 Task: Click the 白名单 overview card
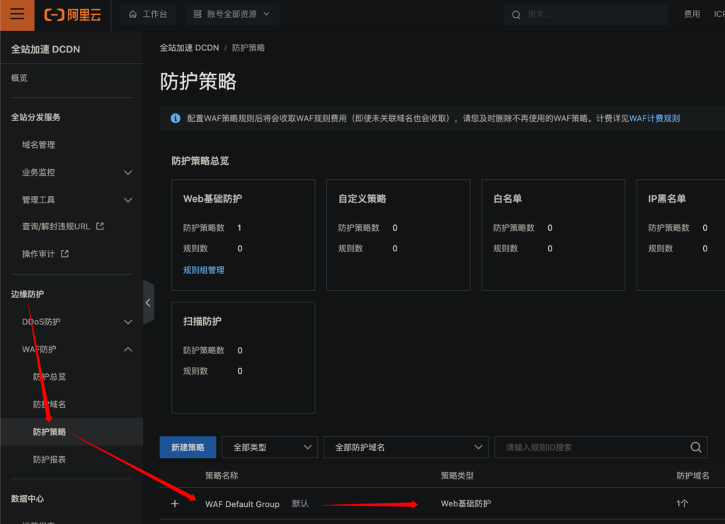pos(554,235)
